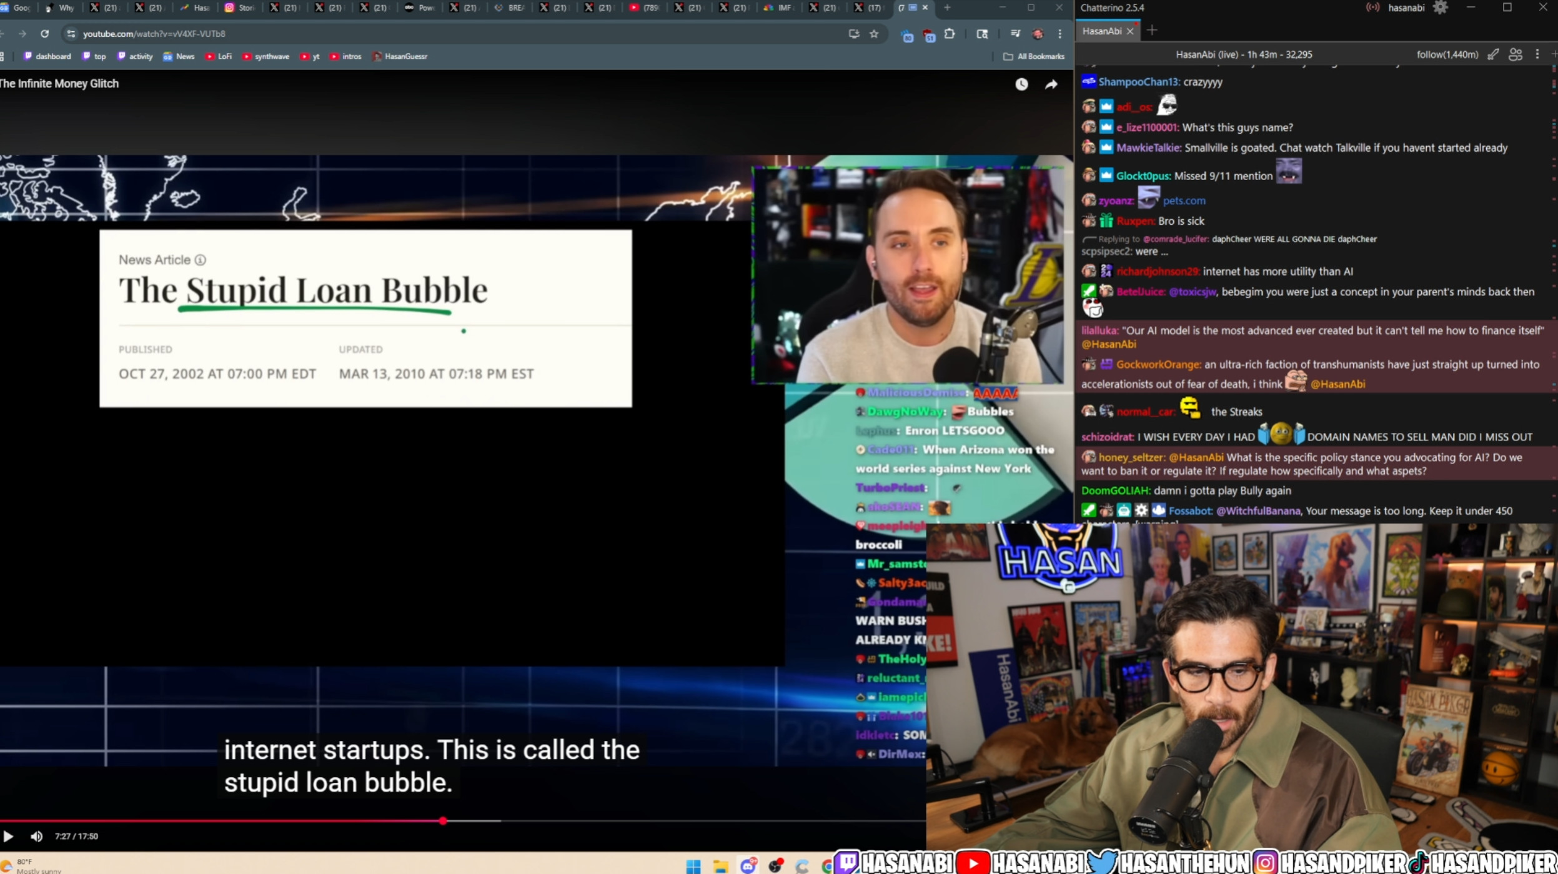Open Discord from the Windows taskbar
This screenshot has height=874, width=1558.
click(x=748, y=866)
